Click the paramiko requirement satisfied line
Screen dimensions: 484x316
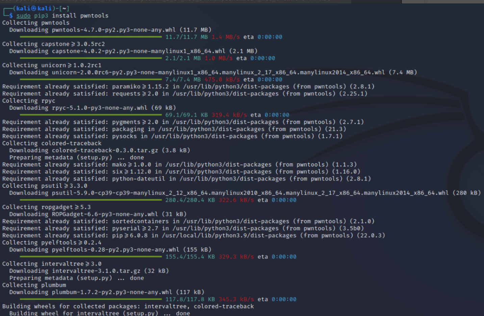188,86
